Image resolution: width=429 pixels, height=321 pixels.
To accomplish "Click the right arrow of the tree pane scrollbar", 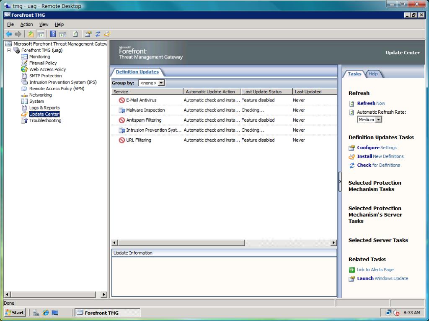I will point(104,294).
